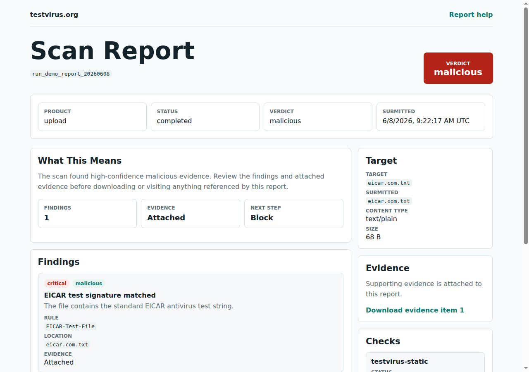Click the Findings count card showing 1
The image size is (529, 372).
pyautogui.click(x=87, y=213)
